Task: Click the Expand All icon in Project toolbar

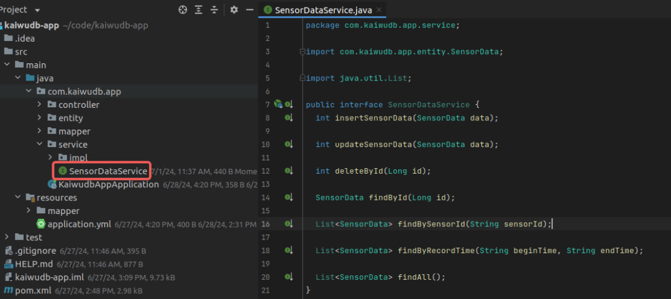Action: 199,10
